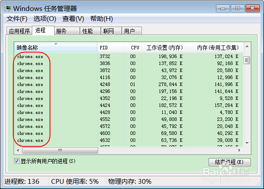Switch to the 服务 tab
Image resolution: width=264 pixels, height=189 pixels.
(x=67, y=31)
